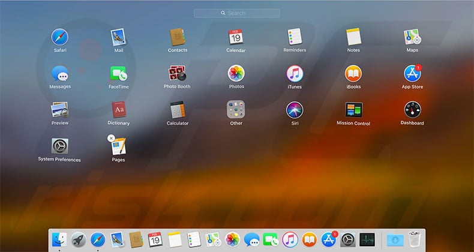Image resolution: width=474 pixels, height=252 pixels.
Task: Launch the Calculator app
Action: click(178, 110)
